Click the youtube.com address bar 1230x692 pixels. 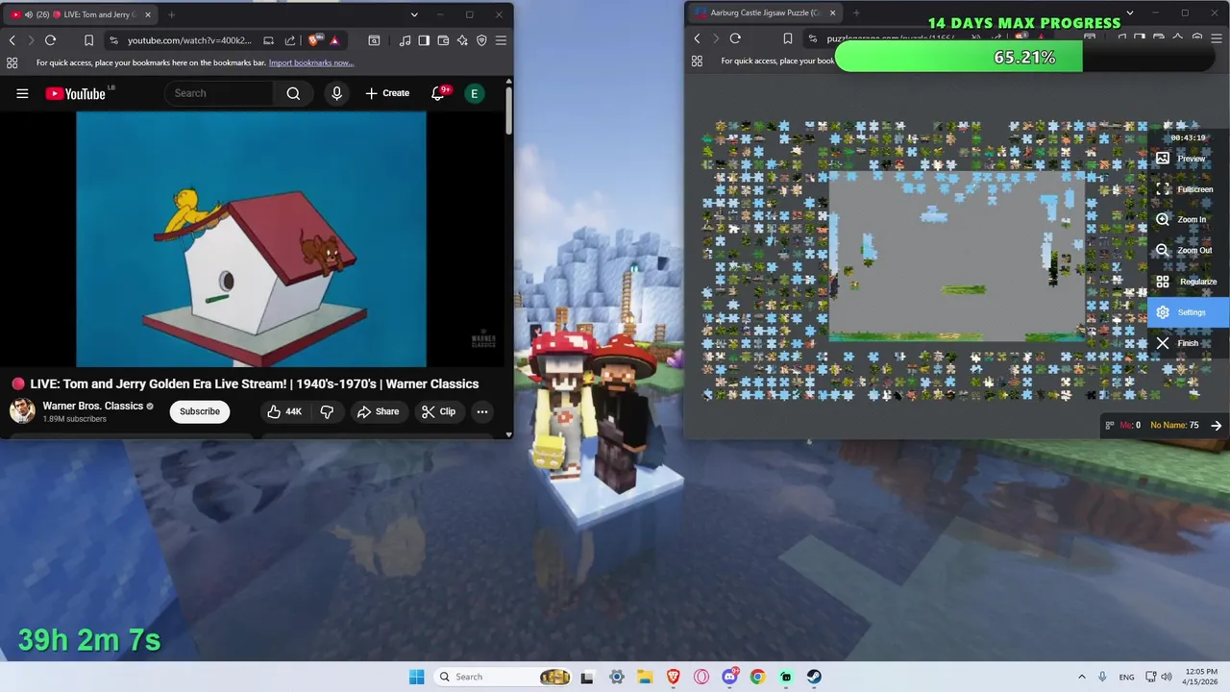[x=189, y=40]
